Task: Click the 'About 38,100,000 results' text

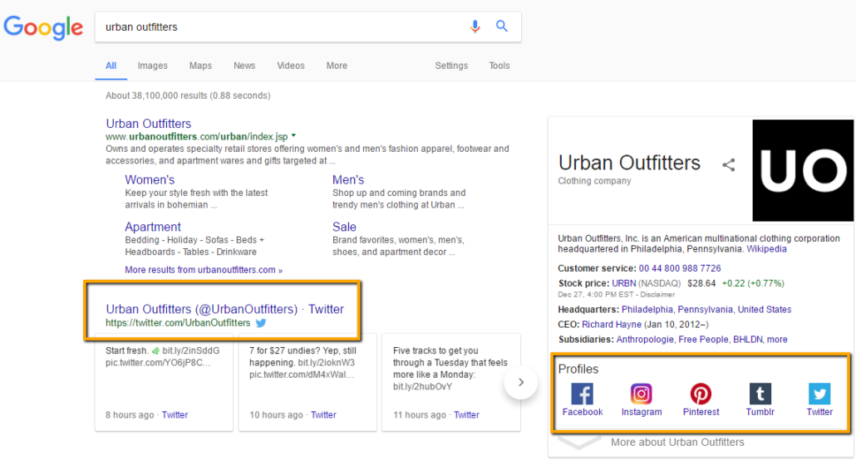Action: click(x=188, y=95)
